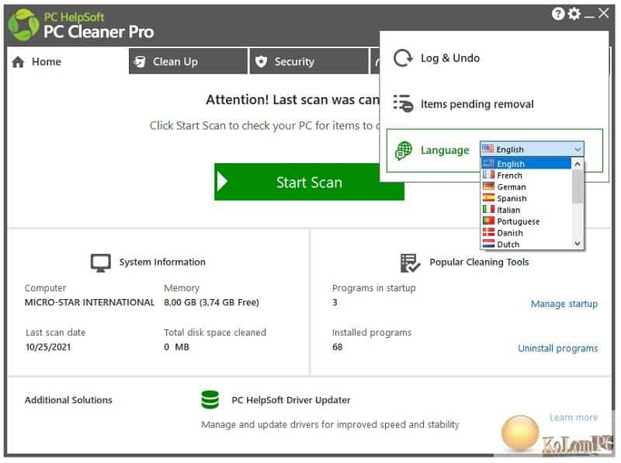Click the Items pending removal list icon
The width and height of the screenshot is (621, 463).
pos(403,103)
